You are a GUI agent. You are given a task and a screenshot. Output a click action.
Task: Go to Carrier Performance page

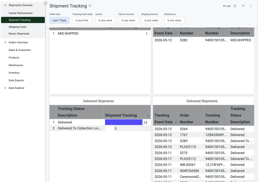click(21, 13)
